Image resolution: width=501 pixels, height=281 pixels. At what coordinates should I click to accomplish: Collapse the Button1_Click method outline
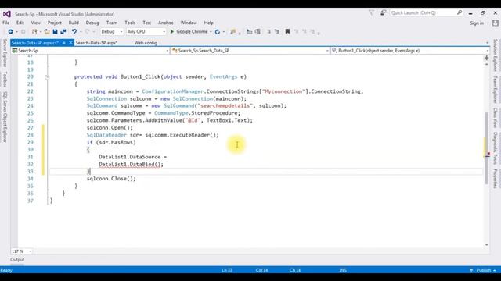pos(47,76)
